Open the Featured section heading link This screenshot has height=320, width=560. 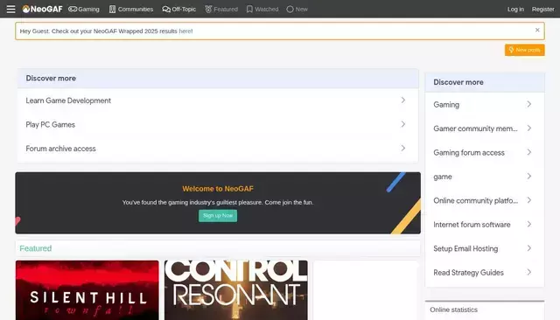click(36, 248)
